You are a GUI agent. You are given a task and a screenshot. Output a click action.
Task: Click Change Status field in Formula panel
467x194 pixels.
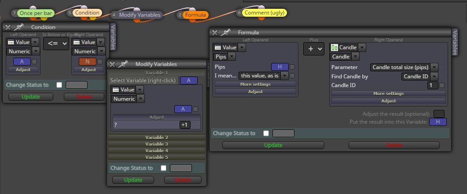click(283, 133)
